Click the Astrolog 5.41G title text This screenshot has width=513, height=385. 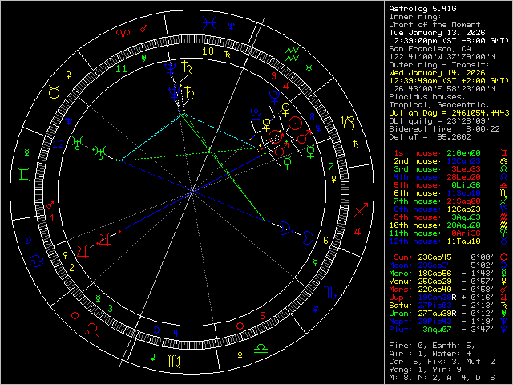click(423, 8)
